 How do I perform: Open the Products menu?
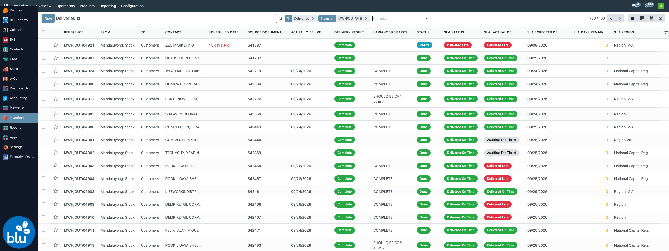tap(87, 6)
